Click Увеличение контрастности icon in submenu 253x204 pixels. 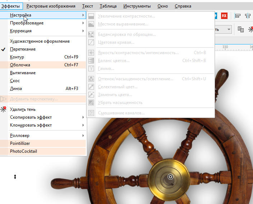[x=91, y=16]
